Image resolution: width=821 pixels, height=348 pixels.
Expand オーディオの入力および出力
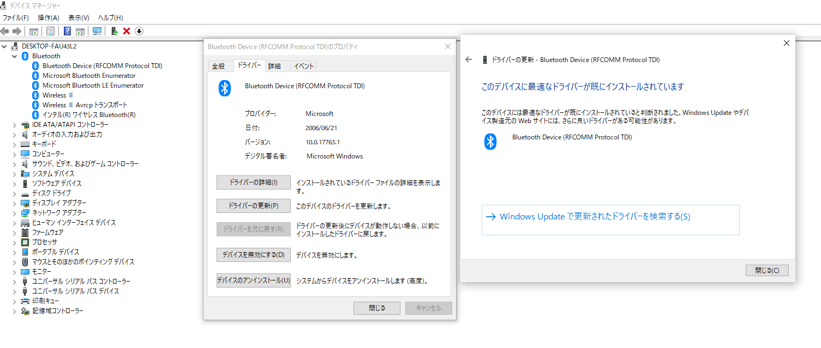tap(15, 135)
